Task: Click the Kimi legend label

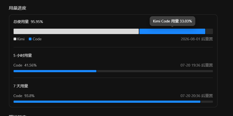Action: 21,39
